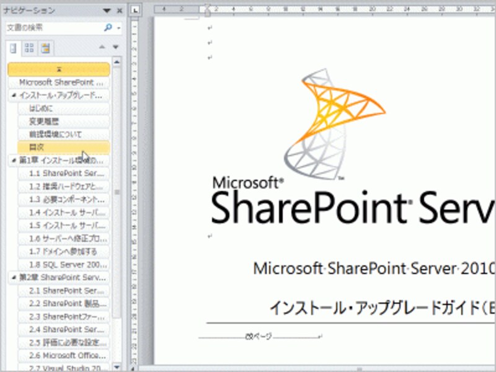This screenshot has height=372, width=496.
Task: Open the navigation pane options dropdown triangle
Action: click(x=107, y=11)
